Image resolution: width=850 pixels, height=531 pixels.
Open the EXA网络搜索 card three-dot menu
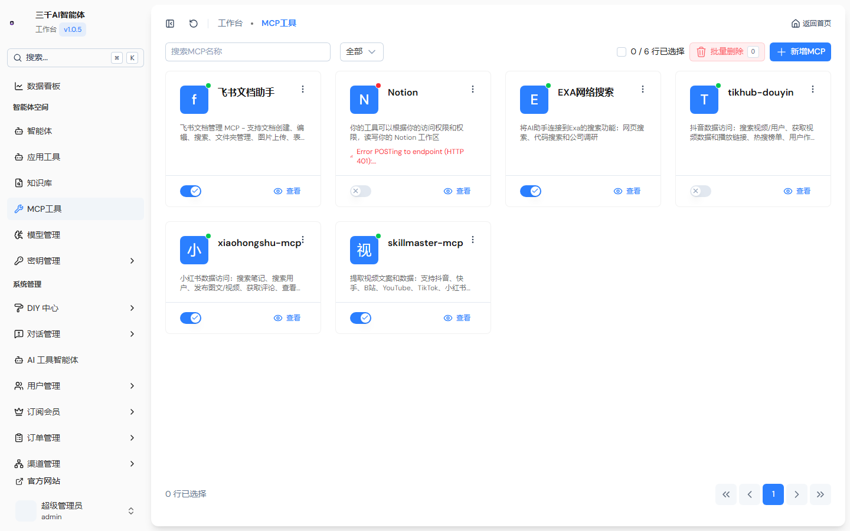click(x=643, y=89)
